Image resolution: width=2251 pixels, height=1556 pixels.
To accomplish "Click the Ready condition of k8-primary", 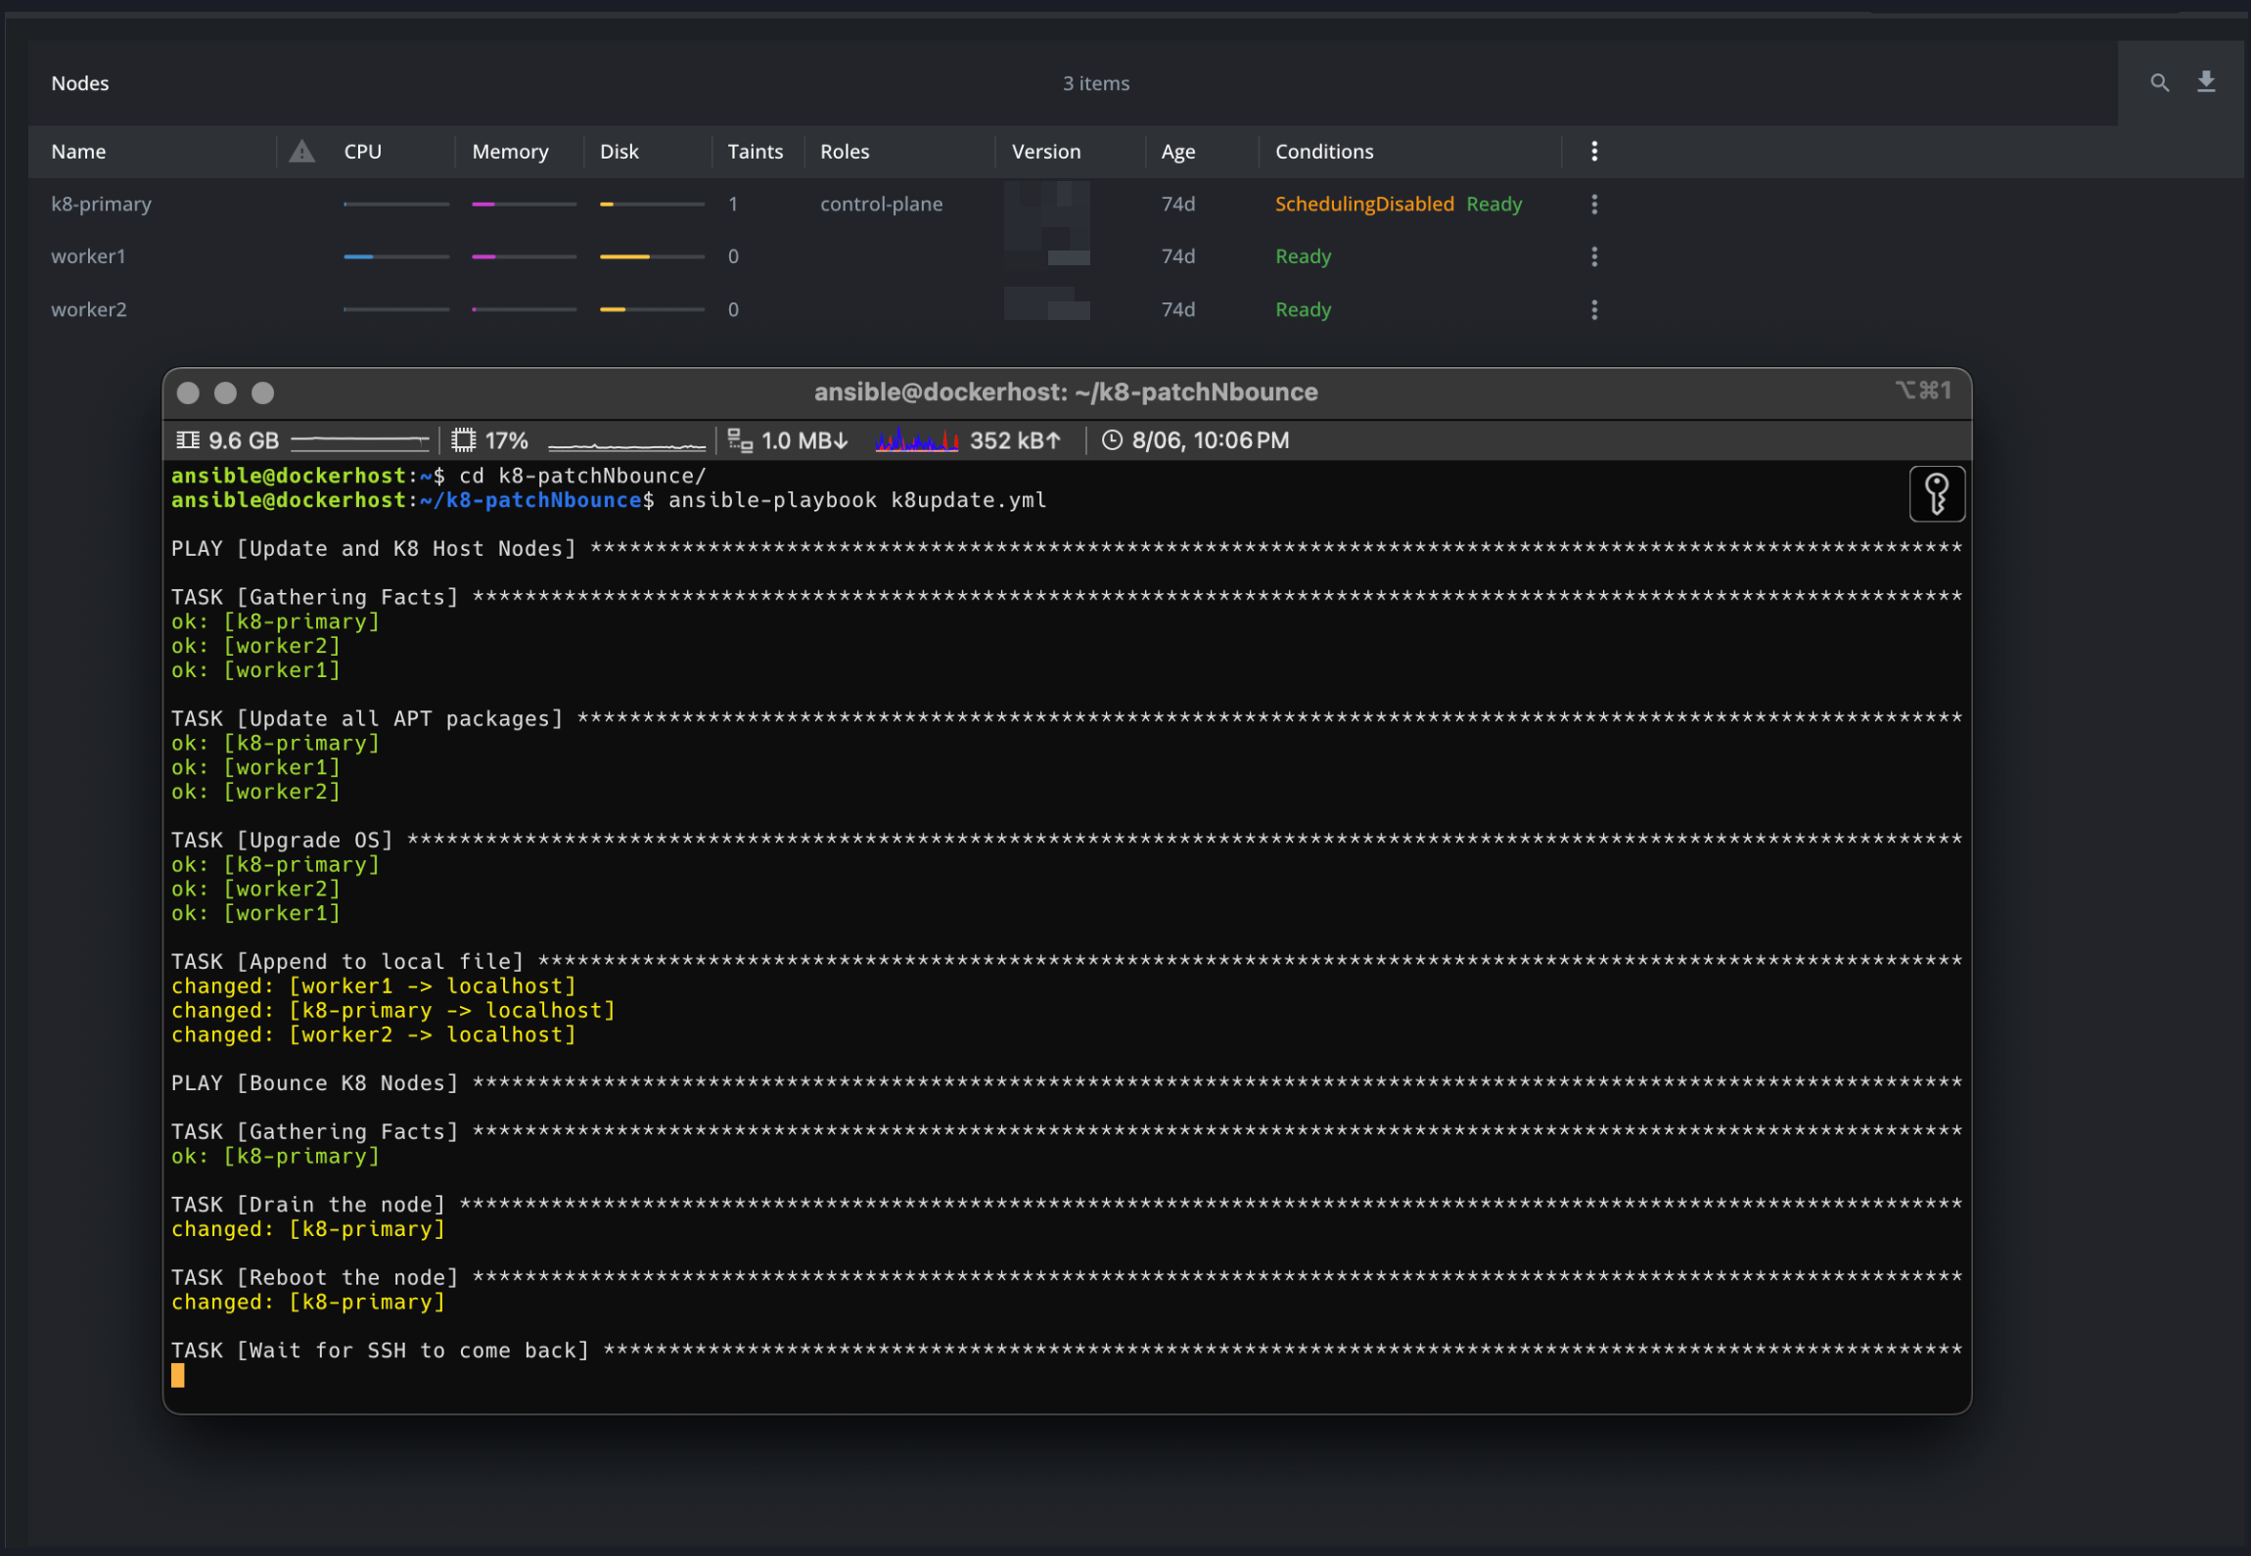I will click(x=1493, y=204).
